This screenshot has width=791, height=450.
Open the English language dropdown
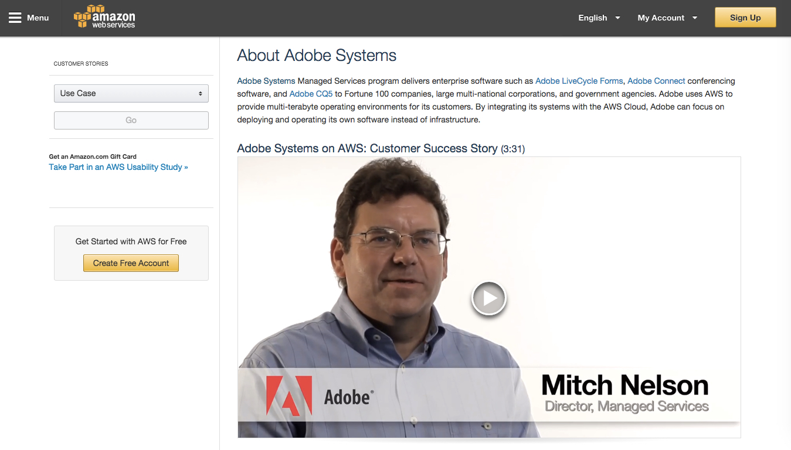pos(592,18)
